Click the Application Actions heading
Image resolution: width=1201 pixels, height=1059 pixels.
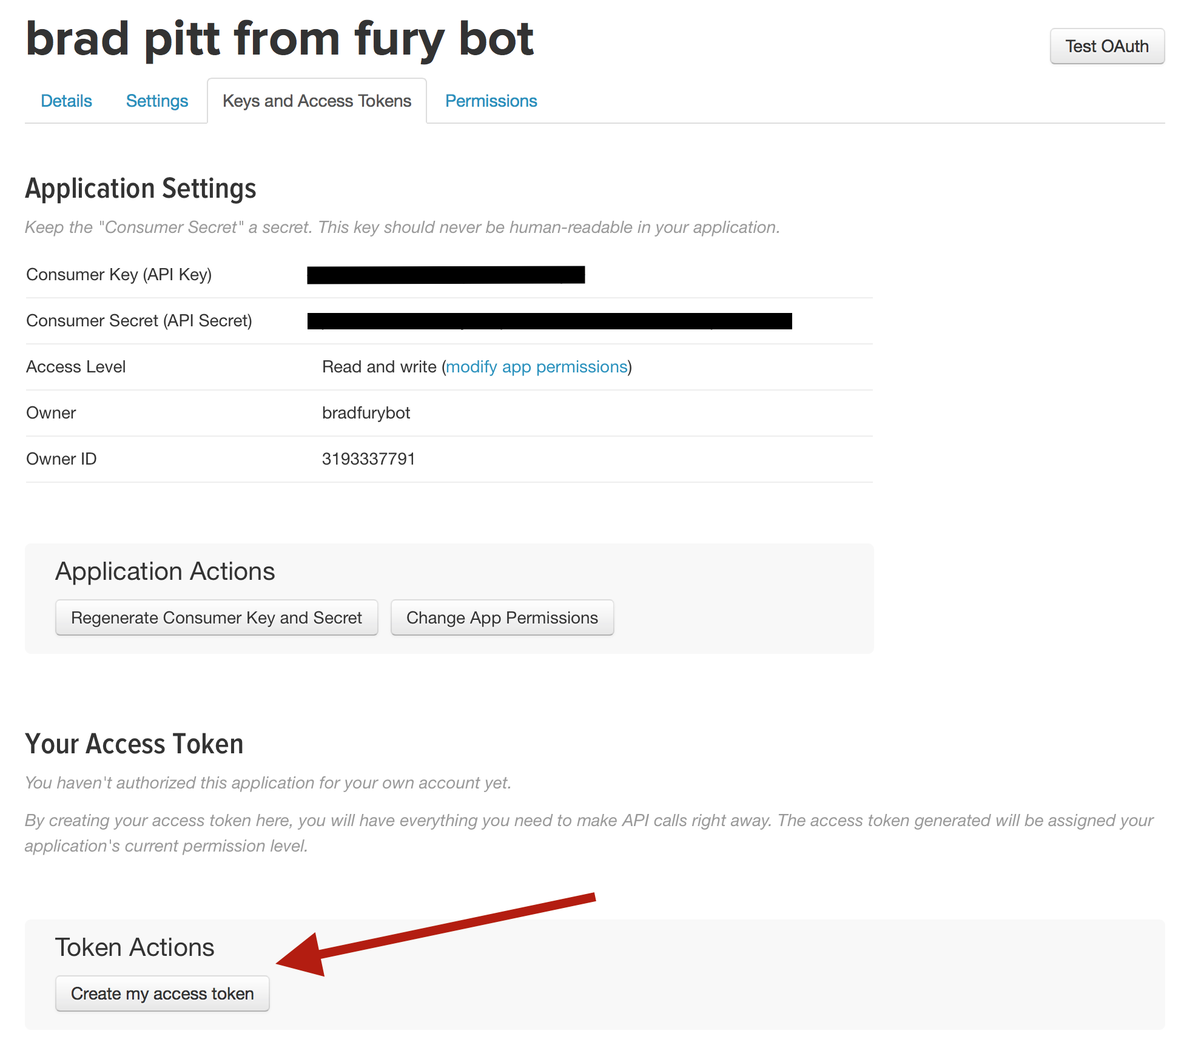click(x=165, y=571)
